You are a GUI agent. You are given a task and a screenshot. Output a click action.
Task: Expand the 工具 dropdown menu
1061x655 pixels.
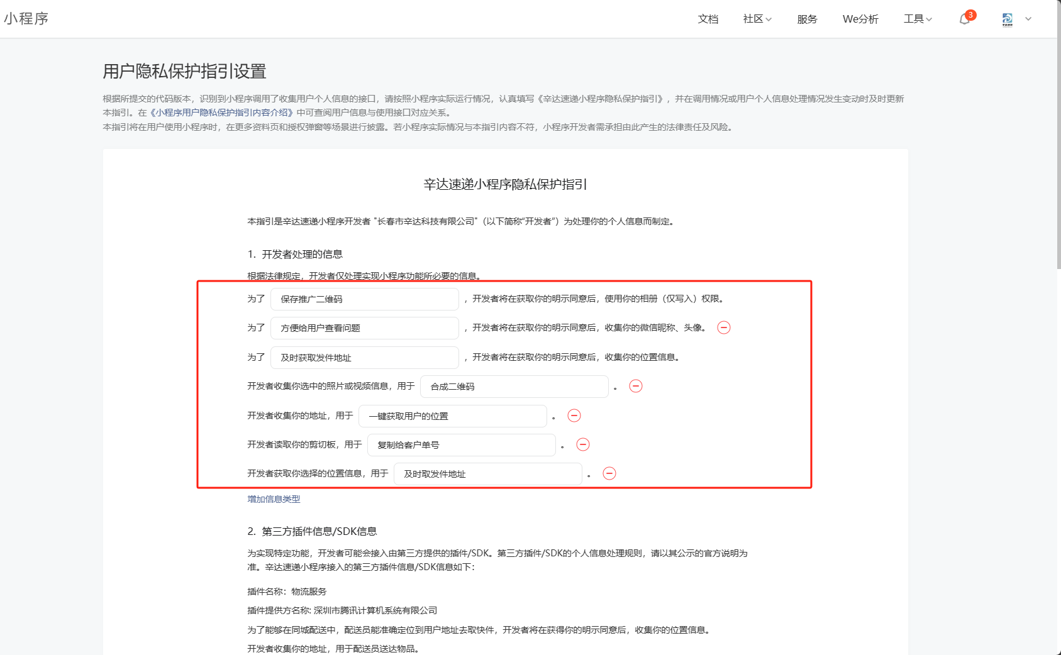(x=918, y=19)
